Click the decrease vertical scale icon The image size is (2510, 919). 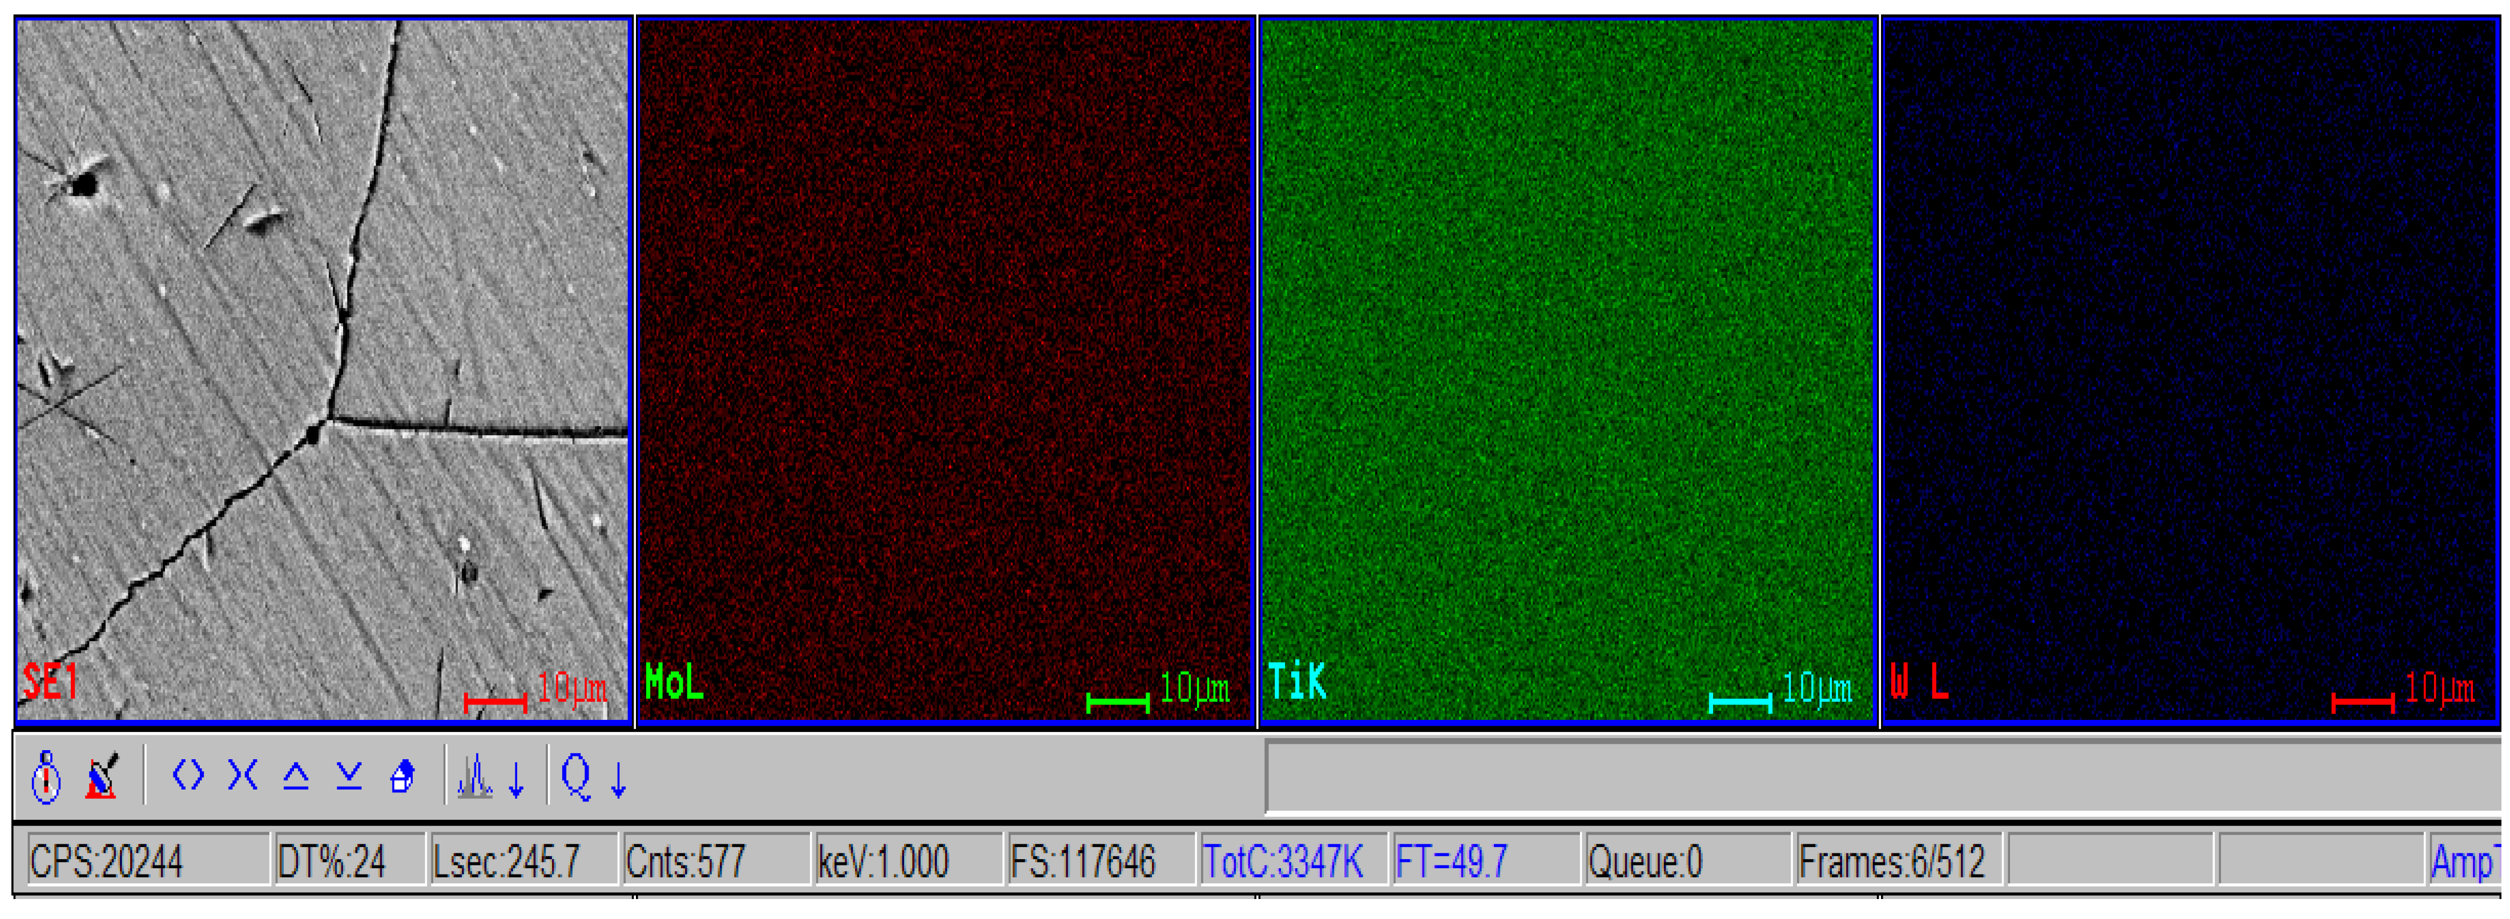coord(349,776)
